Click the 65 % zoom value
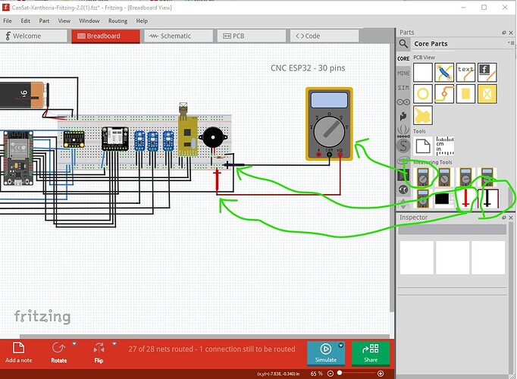The height and width of the screenshot is (379, 517). (316, 374)
